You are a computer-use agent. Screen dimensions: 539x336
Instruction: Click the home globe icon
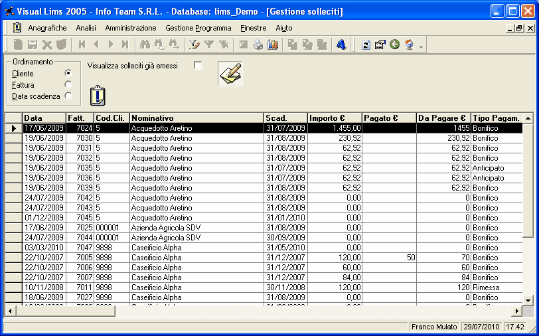[x=409, y=44]
